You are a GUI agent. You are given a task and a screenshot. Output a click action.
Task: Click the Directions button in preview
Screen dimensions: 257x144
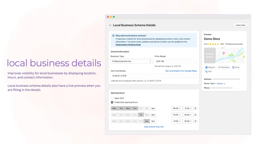pyautogui.click(x=224, y=67)
